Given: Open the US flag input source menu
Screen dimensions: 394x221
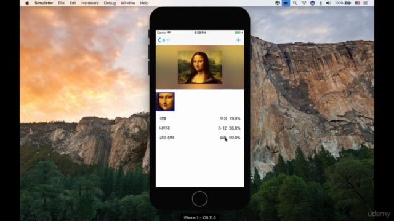Looking at the screenshot, I should pos(357,3).
